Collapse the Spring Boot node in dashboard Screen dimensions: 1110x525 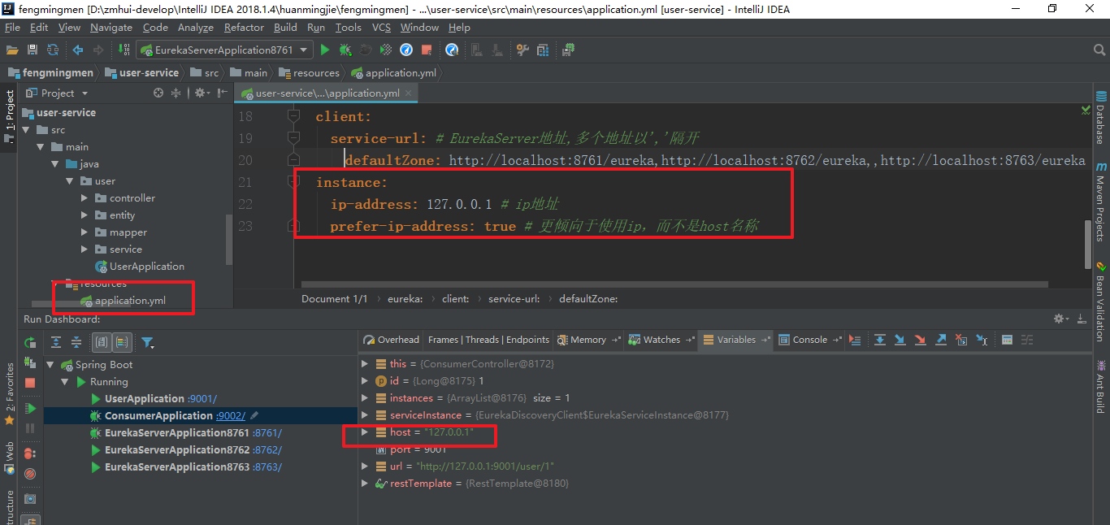tap(50, 365)
